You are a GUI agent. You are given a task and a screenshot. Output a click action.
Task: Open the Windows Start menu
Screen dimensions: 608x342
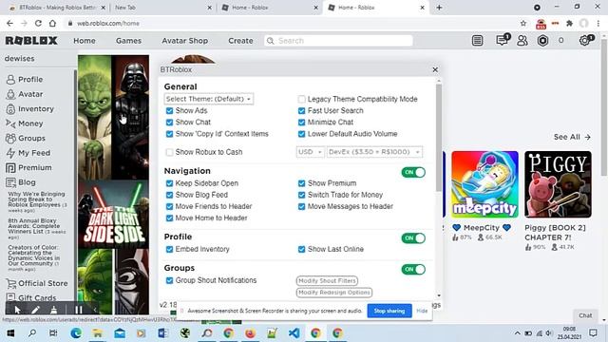[10, 332]
